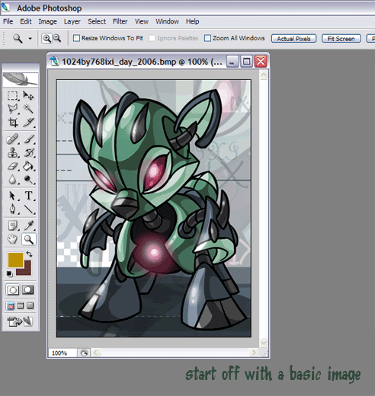Reset to default black and white colors
This screenshot has width=375, height=396.
click(x=9, y=274)
